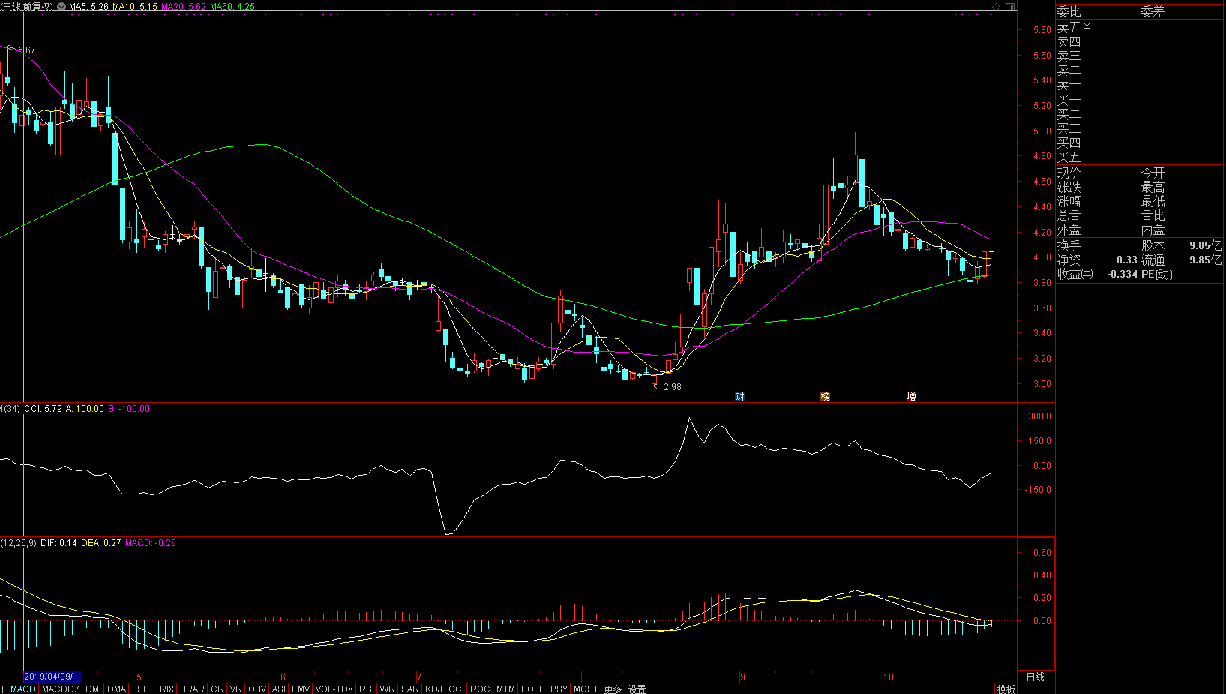Click the MACD: -0.26 readout
This screenshot has height=694, width=1226.
(151, 543)
